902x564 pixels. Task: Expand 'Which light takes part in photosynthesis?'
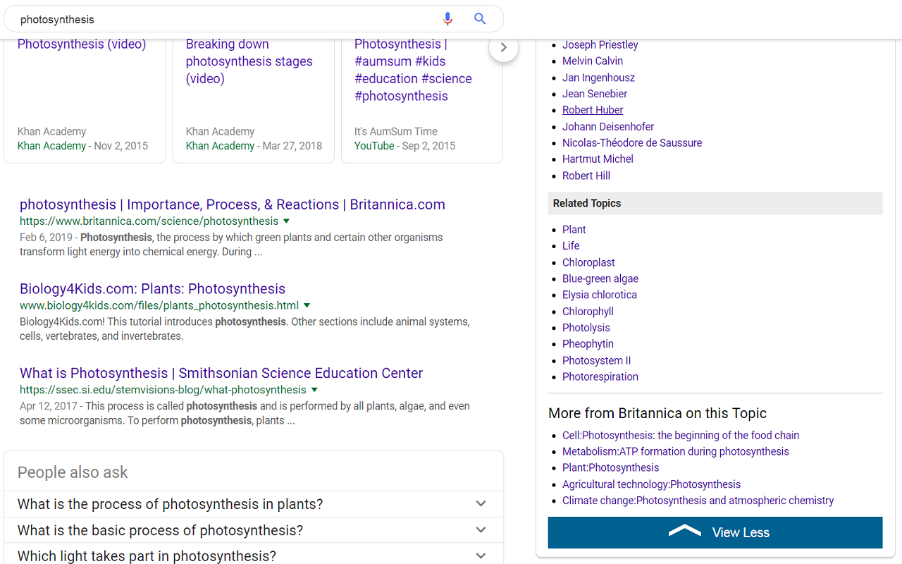(254, 554)
